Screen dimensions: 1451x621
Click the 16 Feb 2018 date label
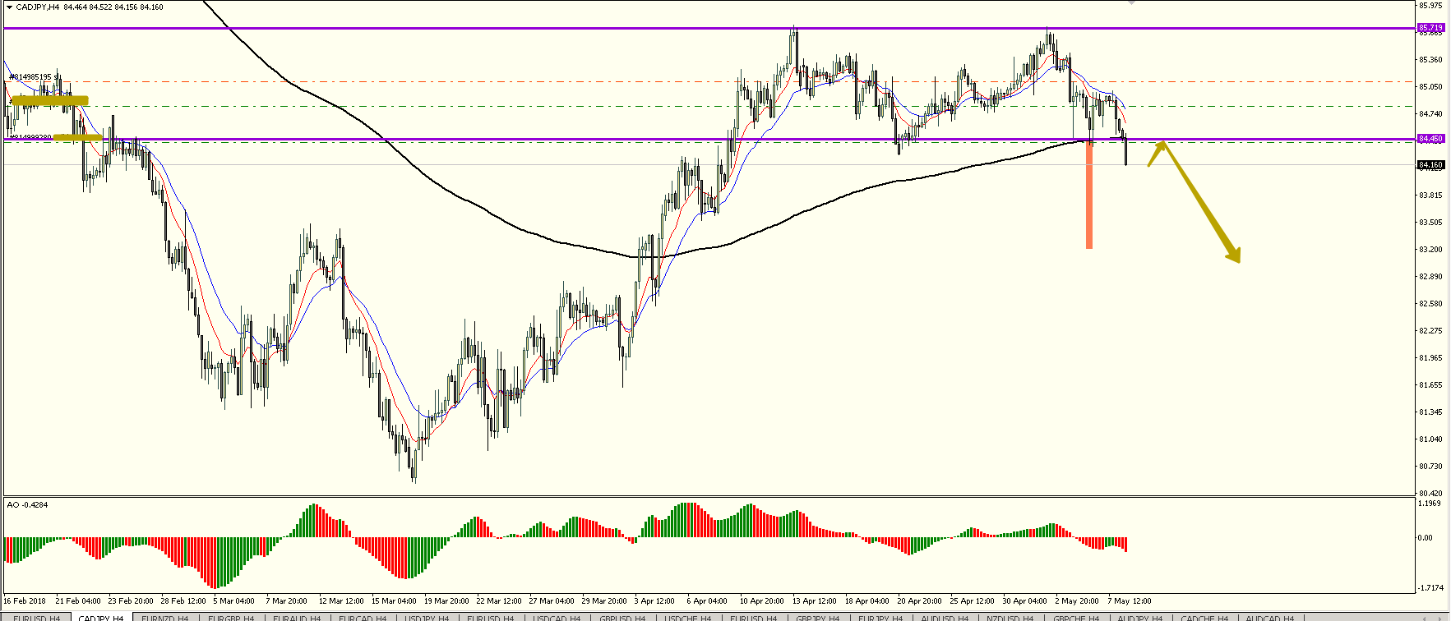pos(25,601)
